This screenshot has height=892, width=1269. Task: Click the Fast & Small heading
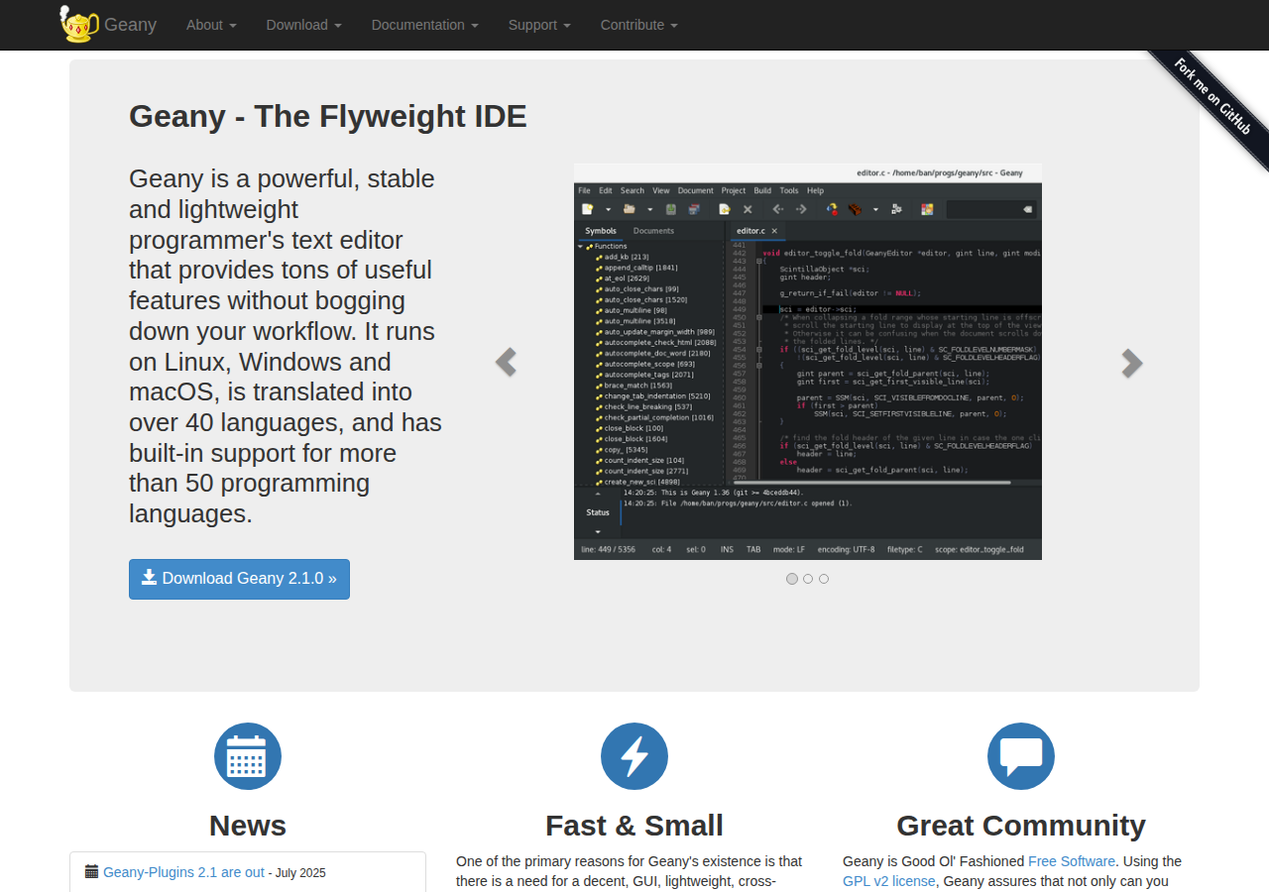pos(634,826)
